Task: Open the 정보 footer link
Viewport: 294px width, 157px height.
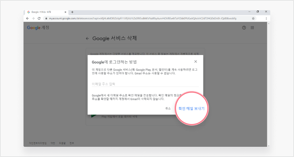Action: tap(72, 143)
